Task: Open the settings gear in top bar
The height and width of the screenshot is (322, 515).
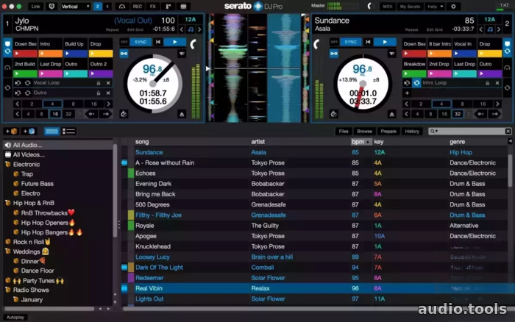Action: click(453, 7)
